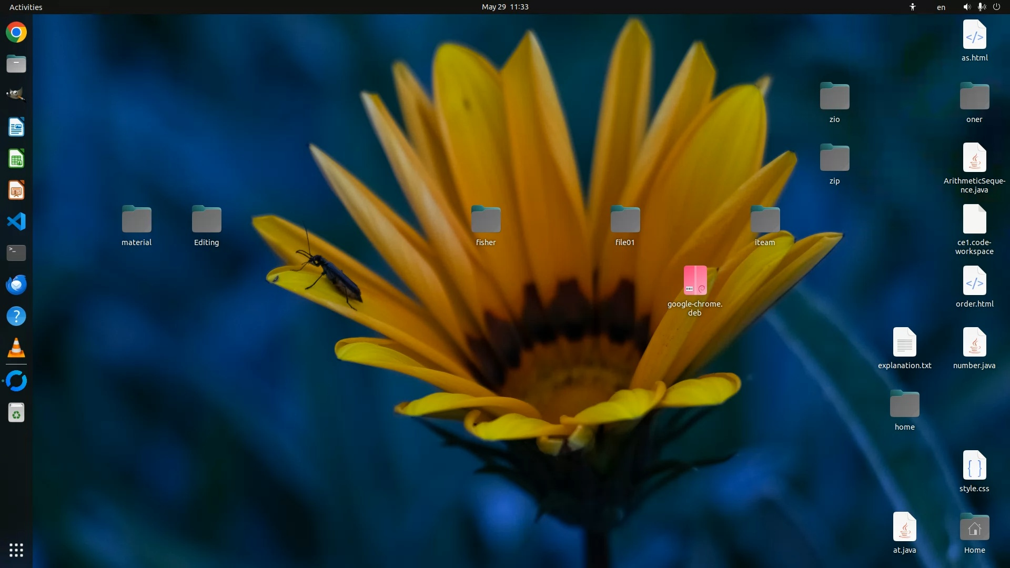Launch LibreOffice Impress from the dock
The image size is (1010, 568).
16,190
